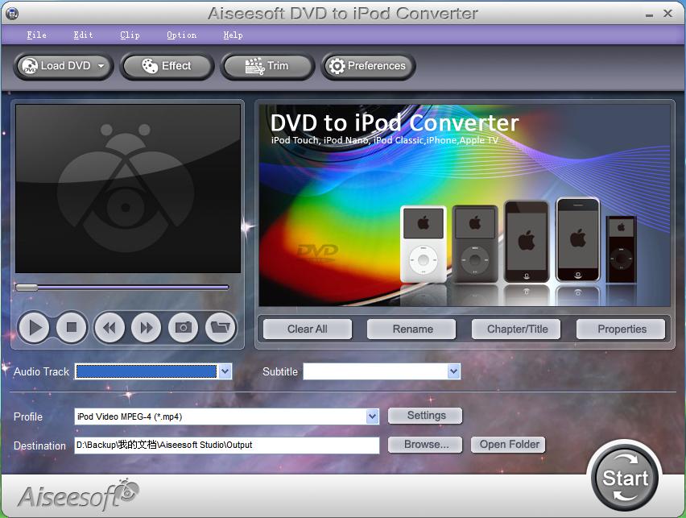The width and height of the screenshot is (686, 518).
Task: Click the Chapter/Title button
Action: [517, 329]
